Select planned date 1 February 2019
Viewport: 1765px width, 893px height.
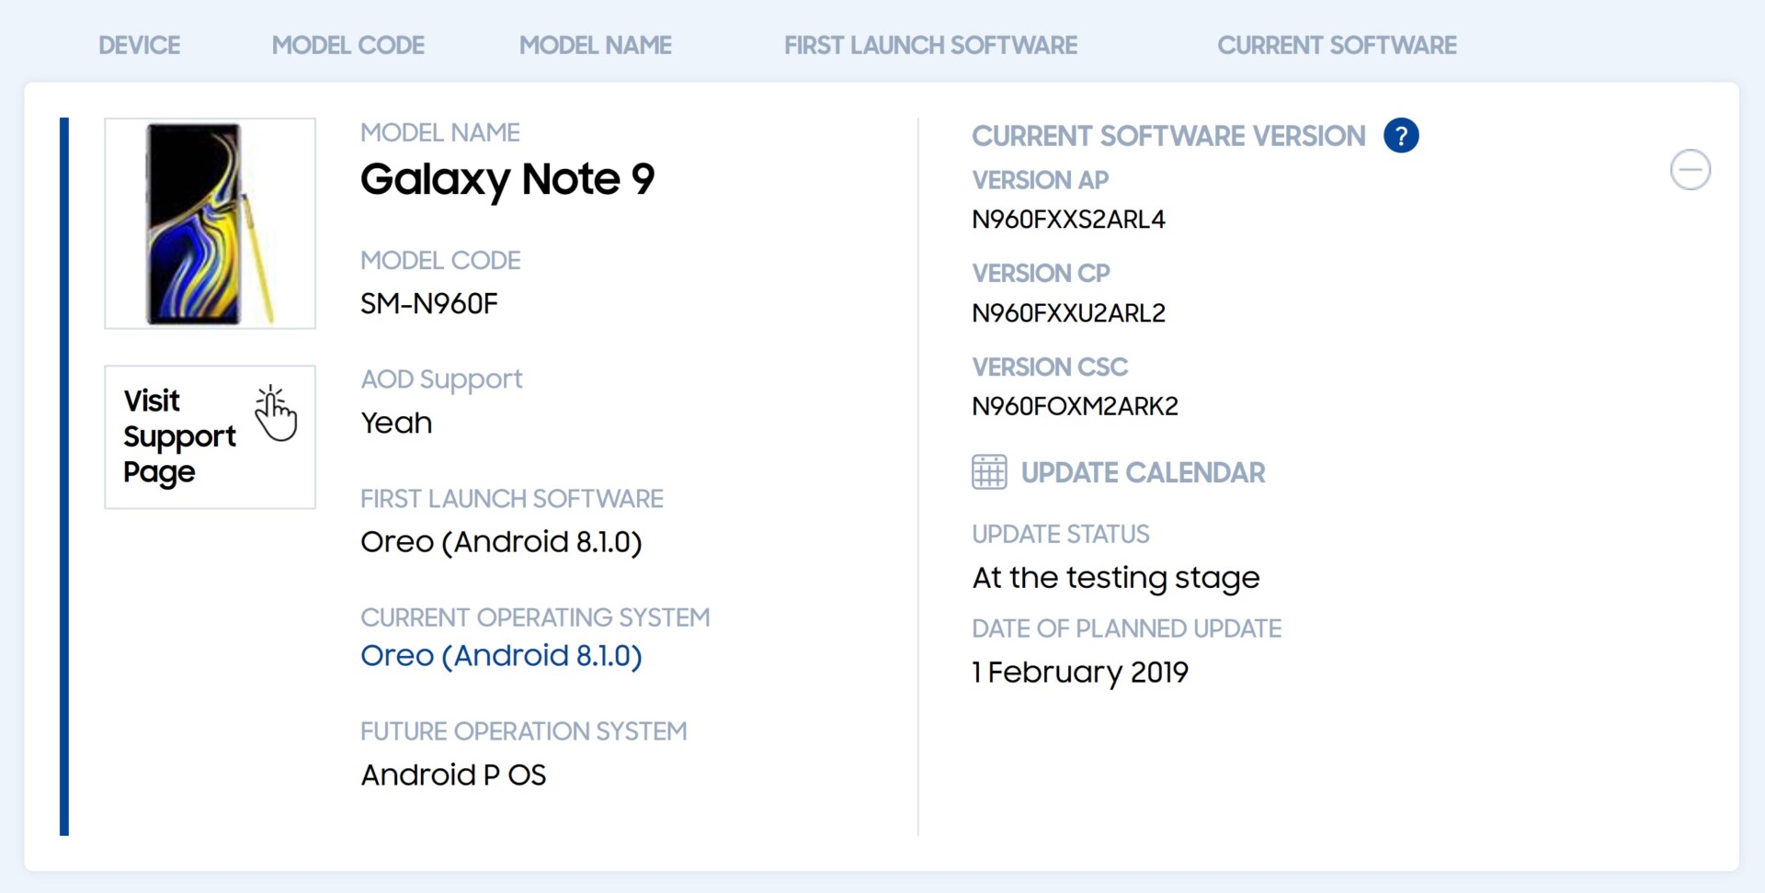click(x=1080, y=673)
